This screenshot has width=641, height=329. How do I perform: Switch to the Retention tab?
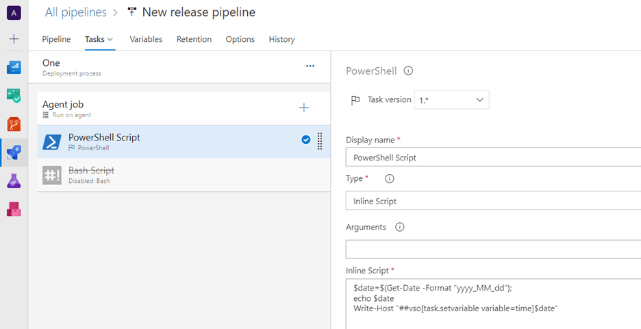pyautogui.click(x=194, y=39)
